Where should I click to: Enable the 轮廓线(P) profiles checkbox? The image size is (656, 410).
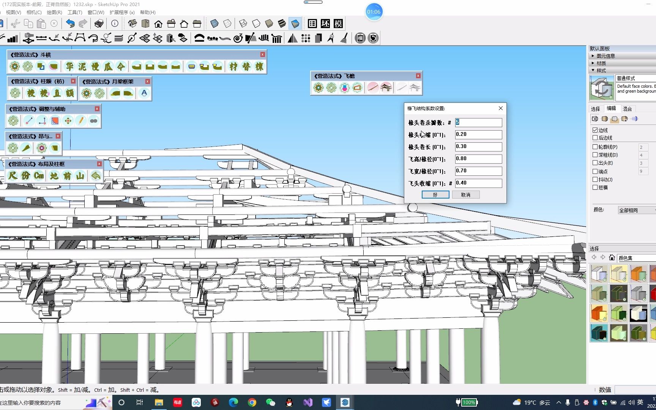595,147
